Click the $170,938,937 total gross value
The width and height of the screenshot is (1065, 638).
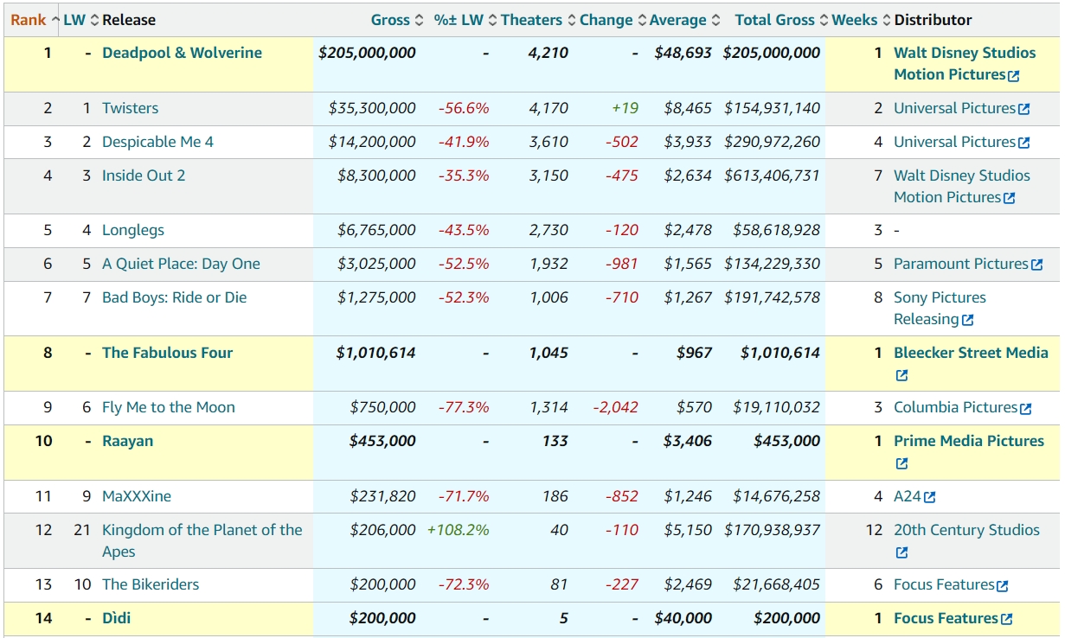point(772,530)
